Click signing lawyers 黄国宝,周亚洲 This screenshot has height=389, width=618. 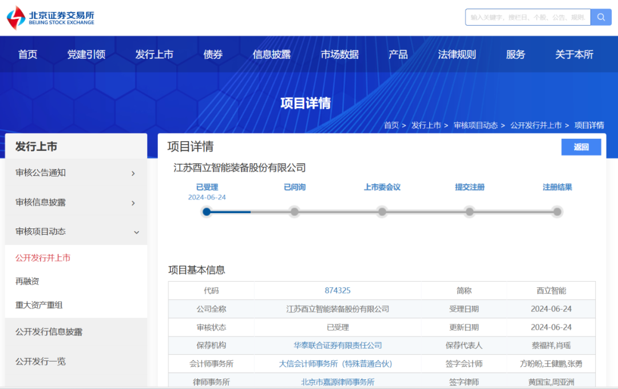click(551, 382)
